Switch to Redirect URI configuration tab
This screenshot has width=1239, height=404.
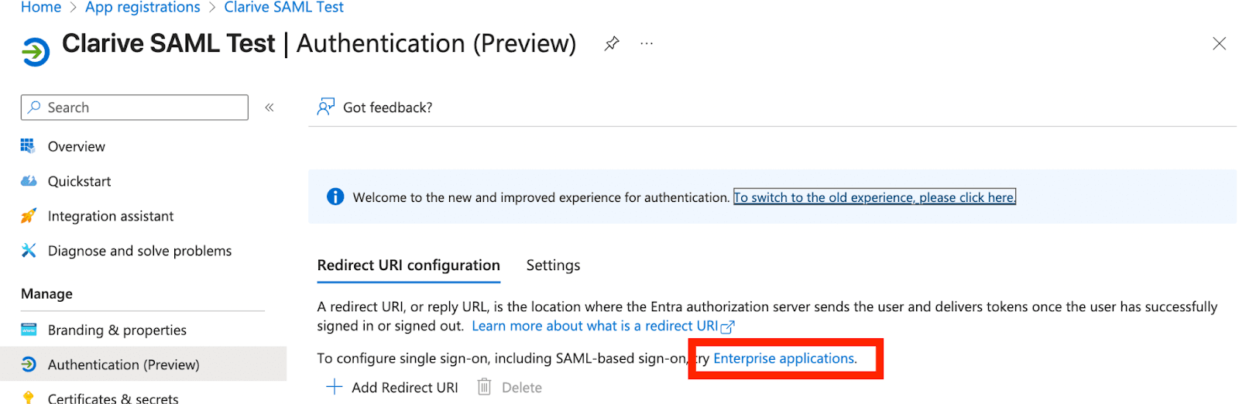(409, 265)
